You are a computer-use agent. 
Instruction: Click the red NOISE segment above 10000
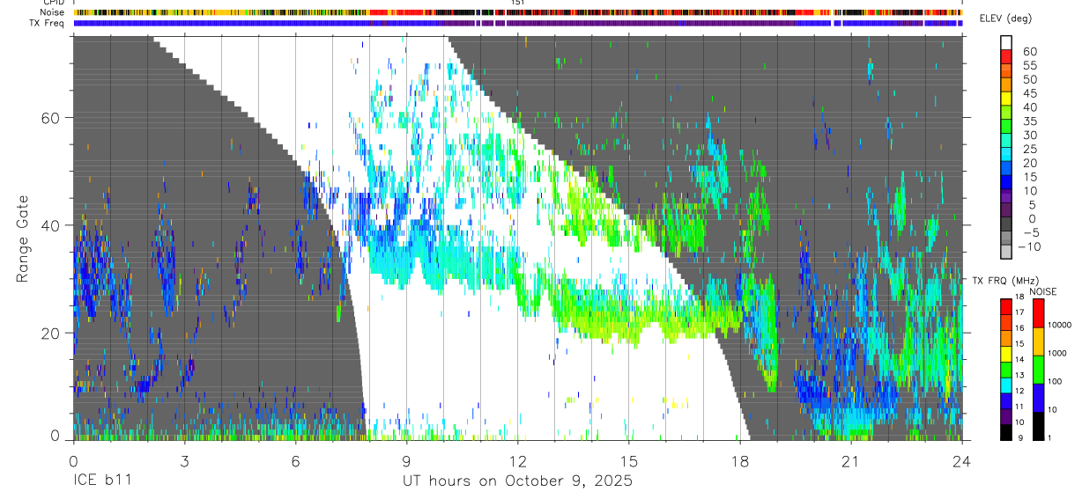[1039, 313]
